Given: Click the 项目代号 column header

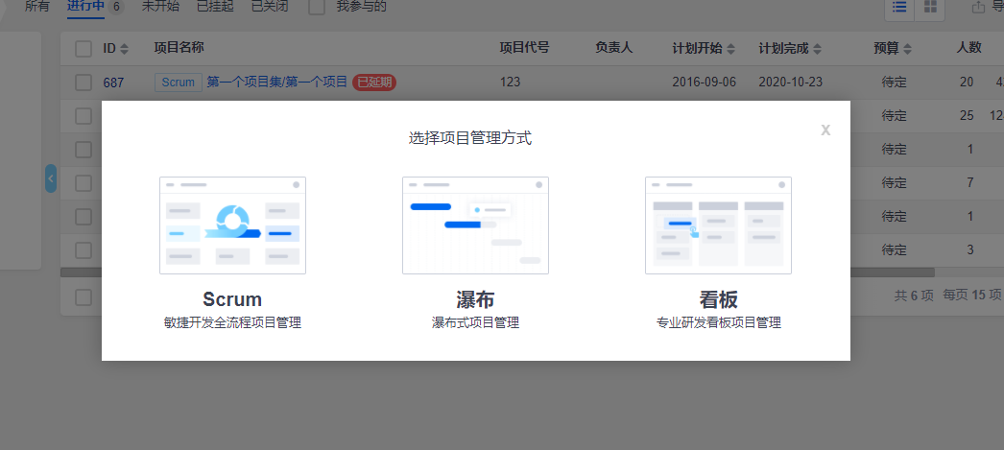Looking at the screenshot, I should 524,48.
